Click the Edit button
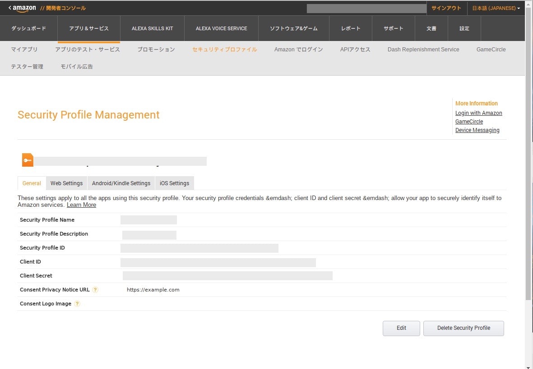 [401, 328]
